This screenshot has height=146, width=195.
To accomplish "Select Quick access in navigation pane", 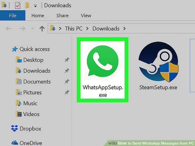I will point(35,49).
